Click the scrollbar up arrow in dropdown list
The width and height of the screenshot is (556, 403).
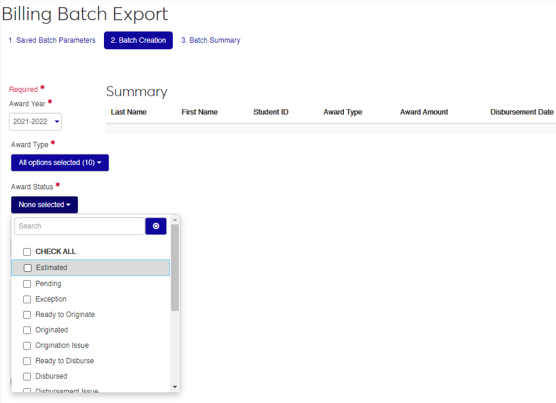click(175, 220)
